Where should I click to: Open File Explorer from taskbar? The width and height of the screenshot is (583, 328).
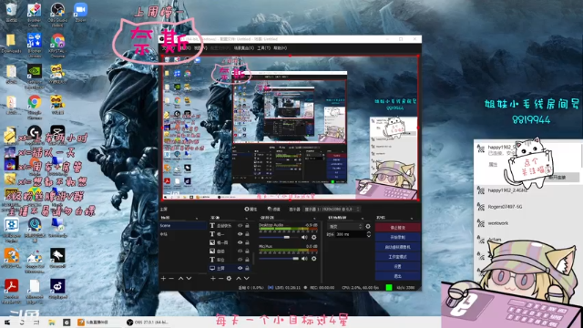coord(52,322)
